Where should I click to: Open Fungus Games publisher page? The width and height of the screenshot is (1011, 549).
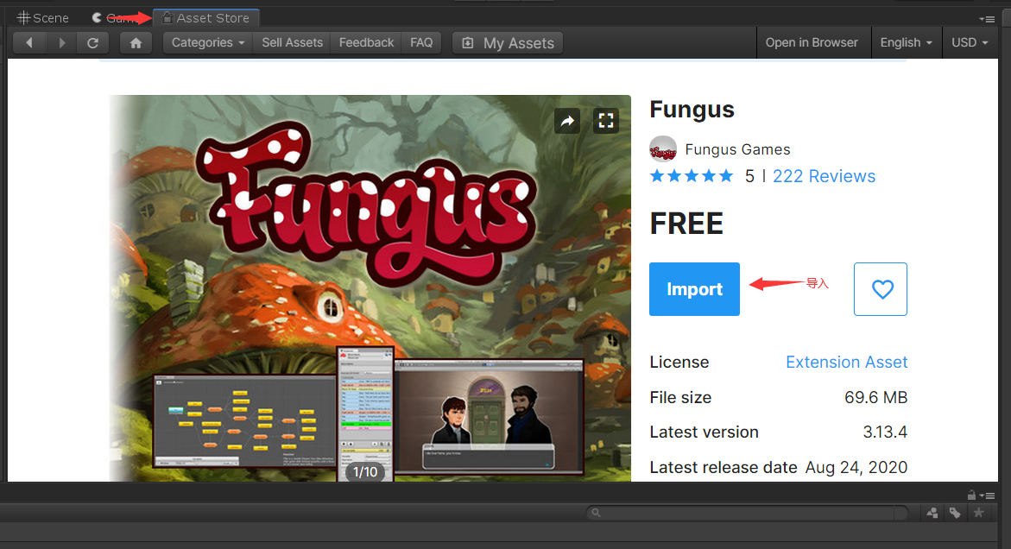737,149
